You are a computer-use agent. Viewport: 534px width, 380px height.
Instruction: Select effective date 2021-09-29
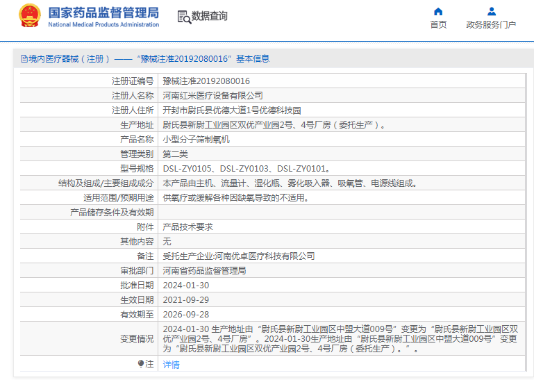pyautogui.click(x=186, y=300)
